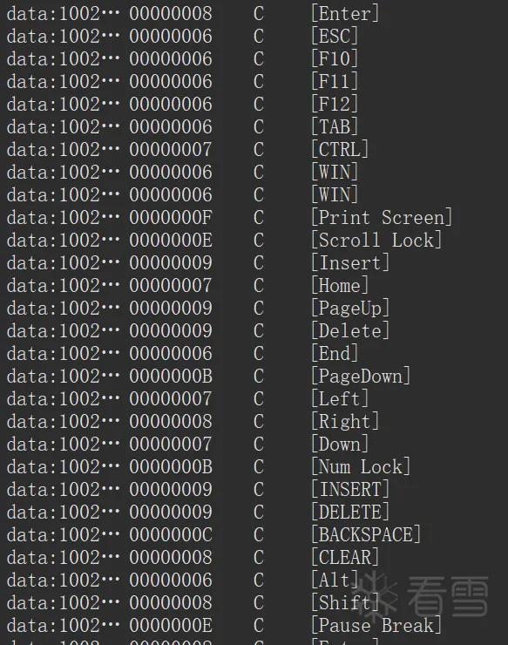Pick the [Scroll Lock] string row
This screenshot has width=508, height=645.
coord(254,240)
